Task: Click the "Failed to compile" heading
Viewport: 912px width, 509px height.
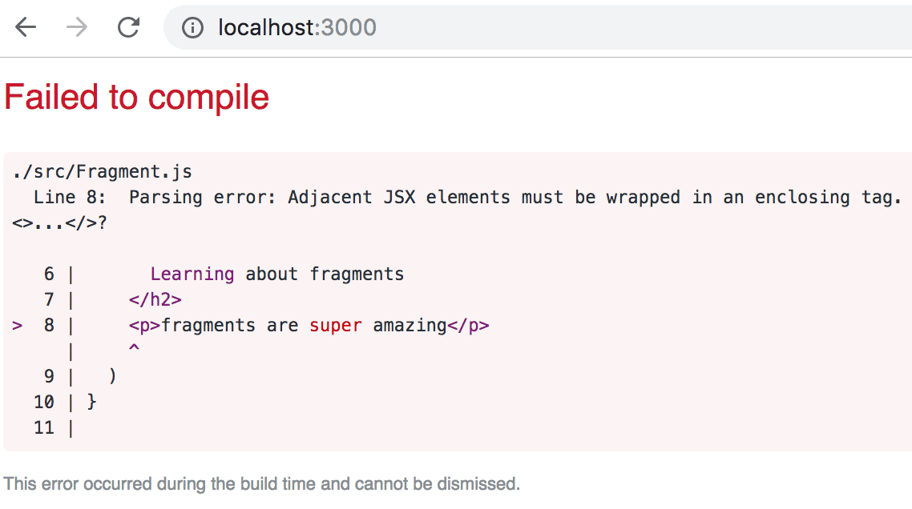Action: pyautogui.click(x=137, y=98)
